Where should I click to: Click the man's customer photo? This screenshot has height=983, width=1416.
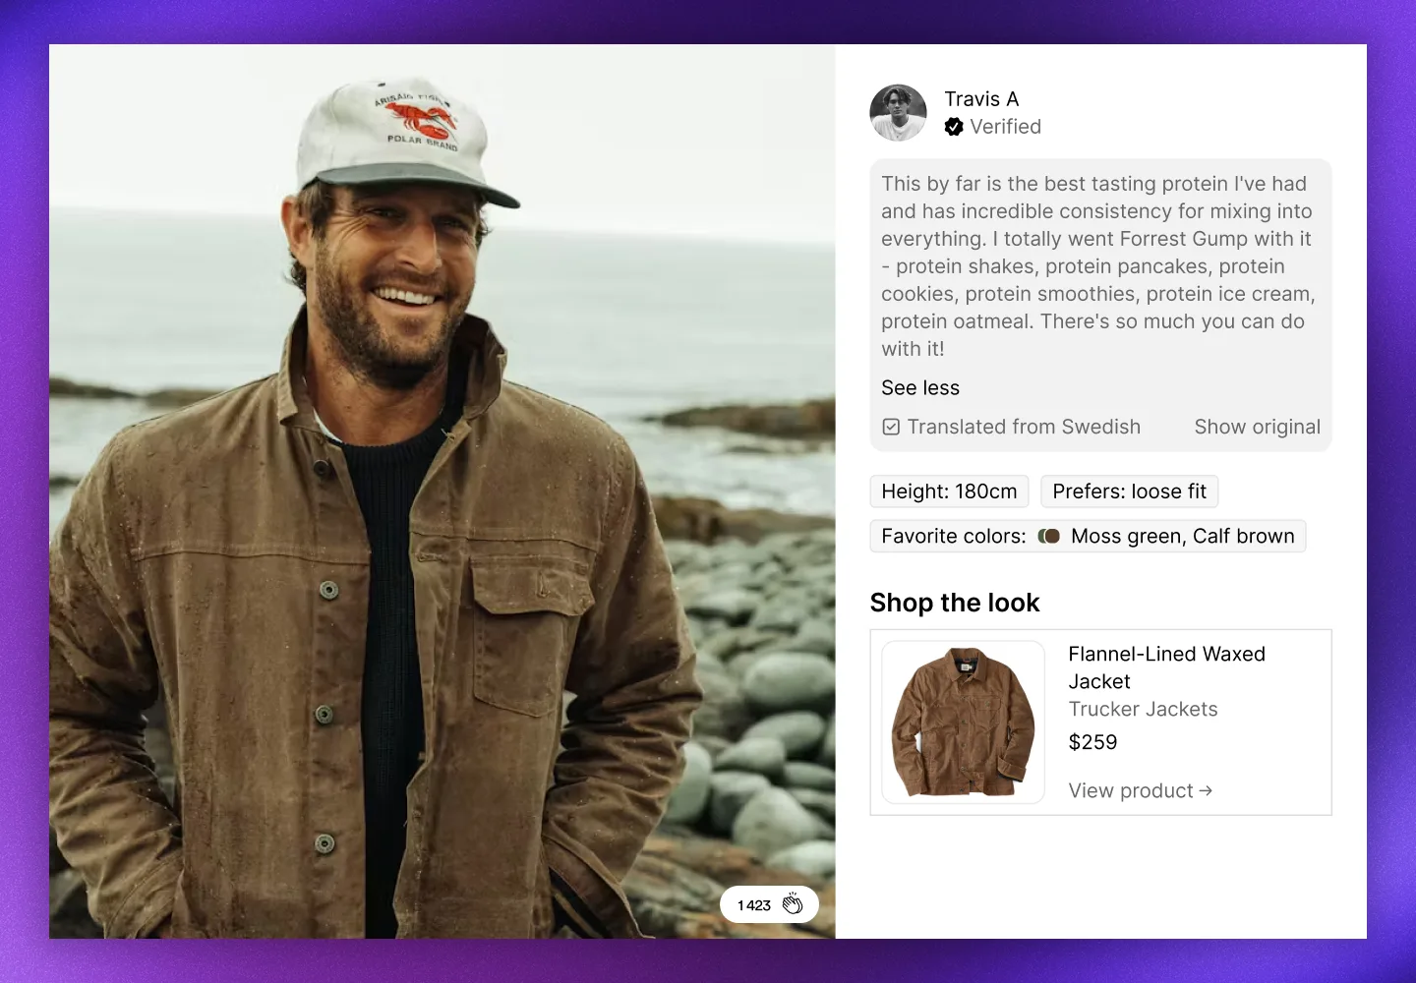[442, 491]
